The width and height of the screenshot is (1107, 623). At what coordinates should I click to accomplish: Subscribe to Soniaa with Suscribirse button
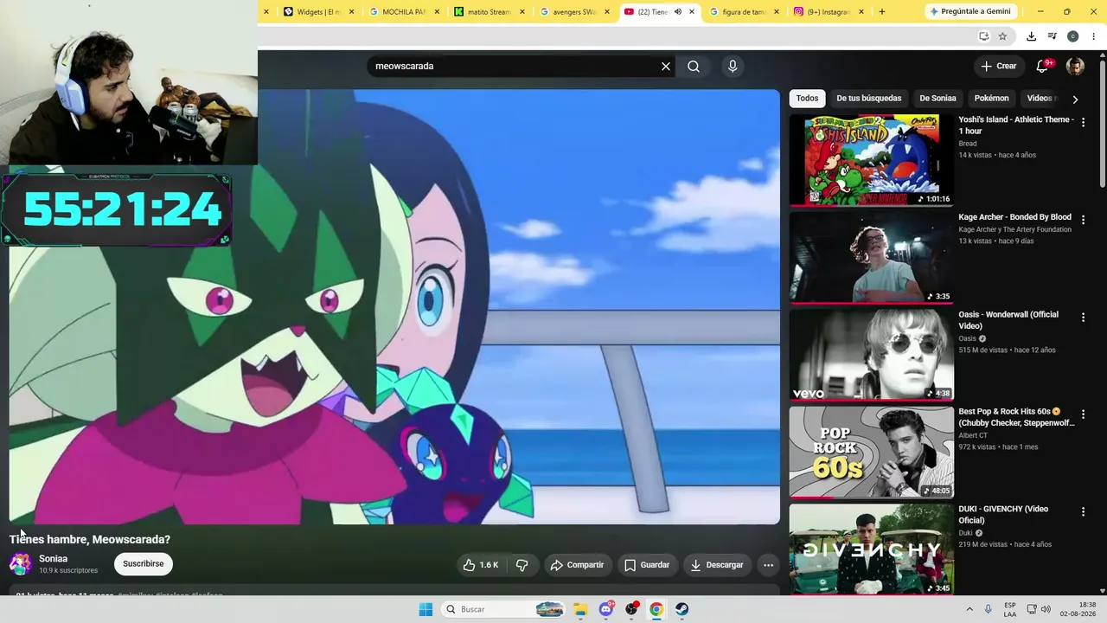coord(144,564)
